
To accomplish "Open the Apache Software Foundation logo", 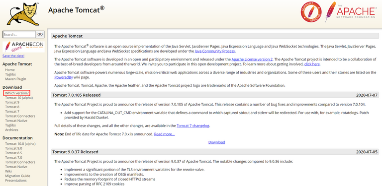I will coord(350,12).
